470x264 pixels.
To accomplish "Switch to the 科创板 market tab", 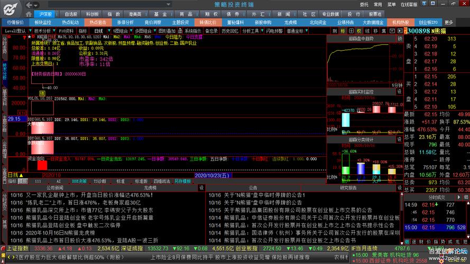I will tap(91, 14).
